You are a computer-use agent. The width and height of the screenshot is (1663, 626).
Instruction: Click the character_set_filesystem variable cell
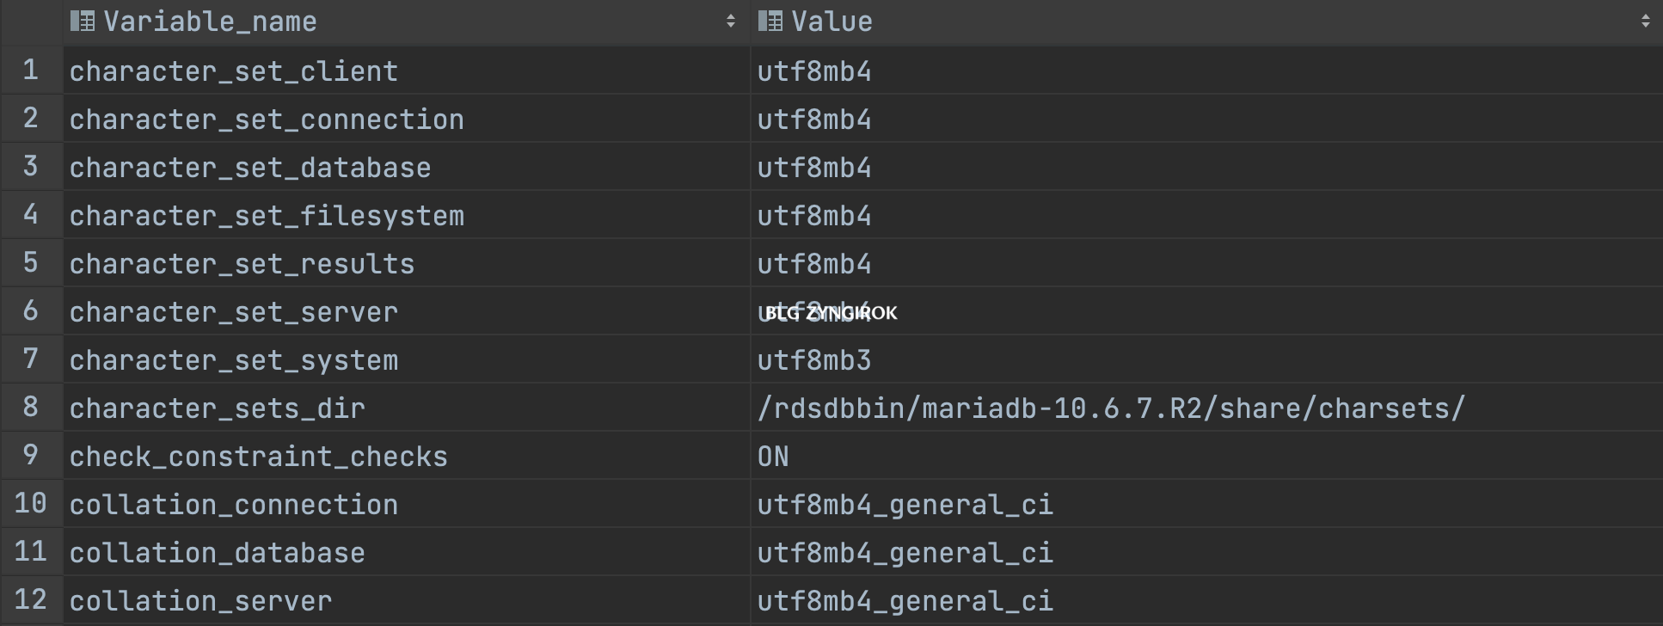pyautogui.click(x=407, y=215)
